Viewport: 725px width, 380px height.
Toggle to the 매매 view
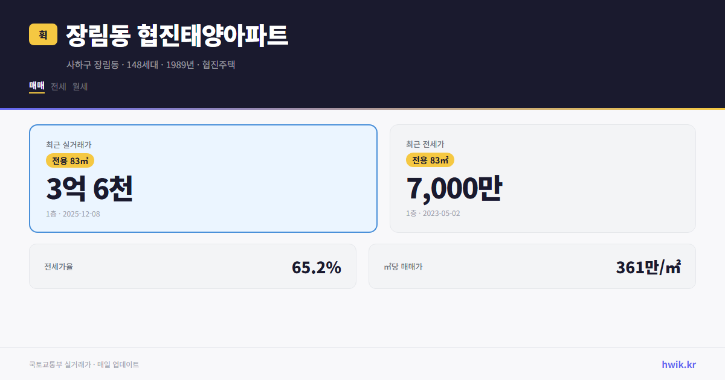[36, 86]
